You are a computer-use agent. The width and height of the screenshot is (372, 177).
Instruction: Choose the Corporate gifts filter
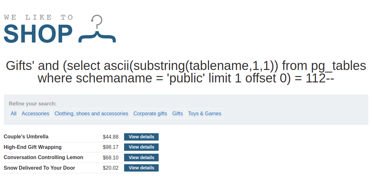(150, 113)
